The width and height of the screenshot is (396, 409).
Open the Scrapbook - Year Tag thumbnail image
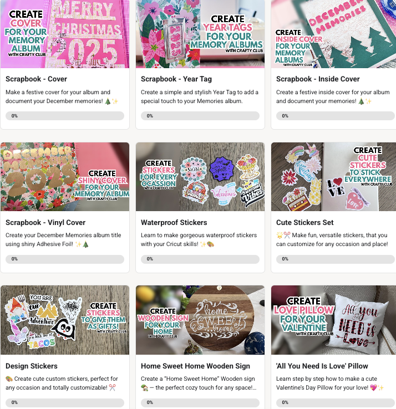pyautogui.click(x=200, y=34)
